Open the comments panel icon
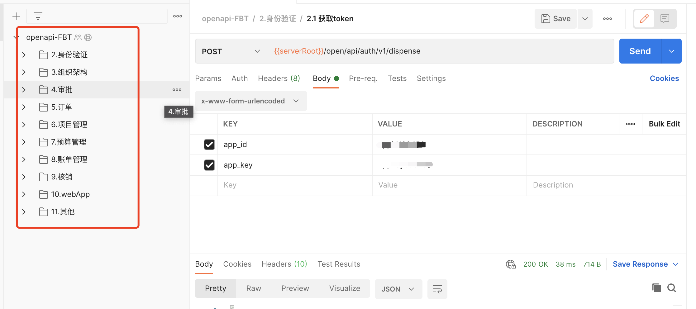 (x=665, y=19)
